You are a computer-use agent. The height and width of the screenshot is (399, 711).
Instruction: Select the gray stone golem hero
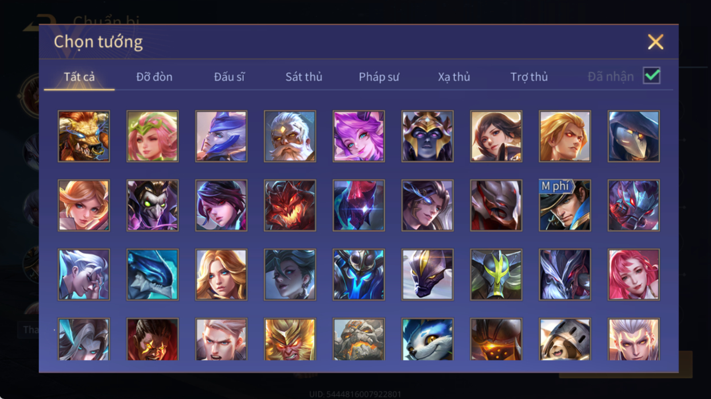point(359,339)
